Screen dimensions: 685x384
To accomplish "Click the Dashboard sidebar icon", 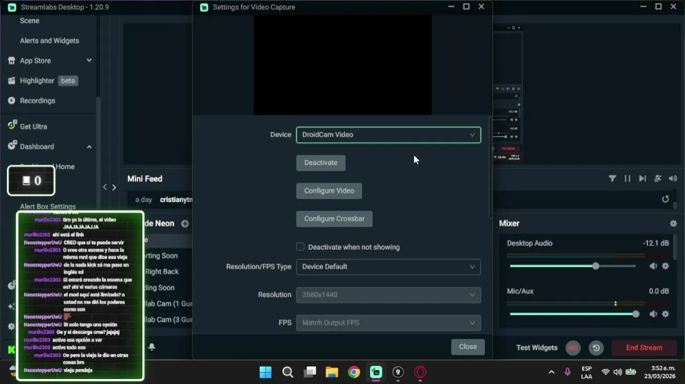I will [x=11, y=146].
